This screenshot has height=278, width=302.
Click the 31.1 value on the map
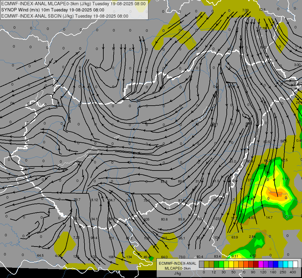tap(199, 181)
